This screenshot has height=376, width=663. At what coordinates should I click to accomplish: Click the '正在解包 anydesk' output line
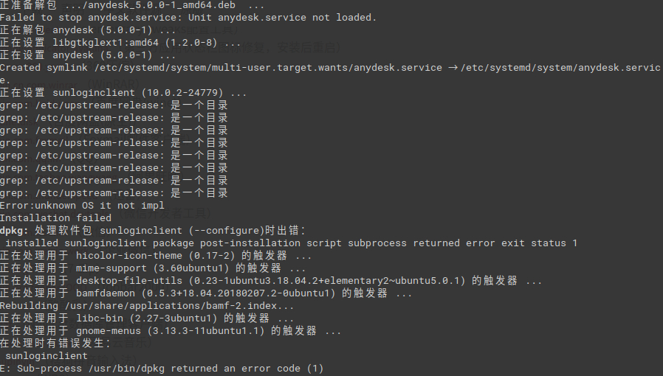point(88,29)
